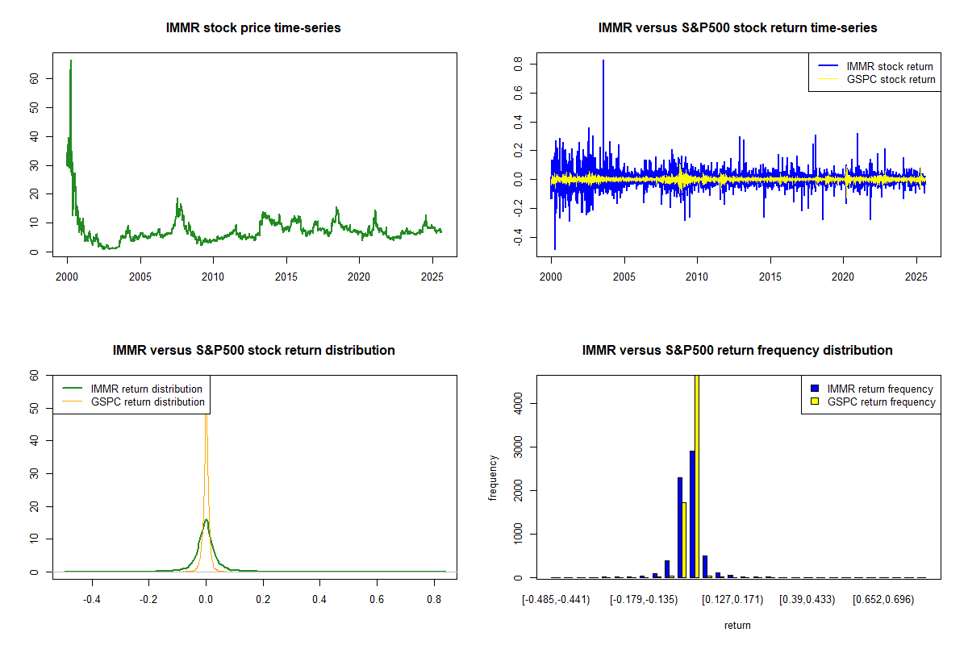Screen dimensions: 968x645
Task: Click the "return" x-axis label under the histogram
Action: click(x=737, y=625)
